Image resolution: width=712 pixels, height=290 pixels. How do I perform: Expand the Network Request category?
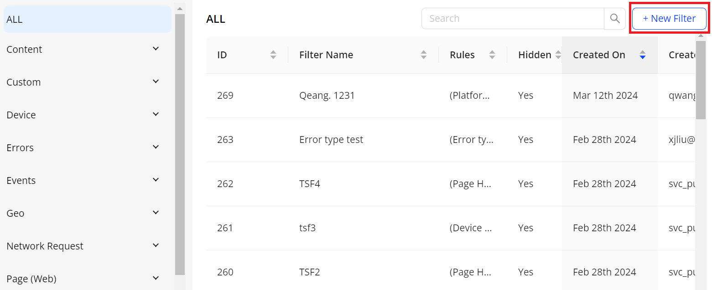(x=156, y=245)
